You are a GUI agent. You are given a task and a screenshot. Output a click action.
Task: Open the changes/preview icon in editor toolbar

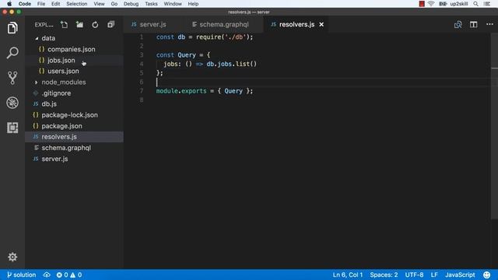pos(458,24)
